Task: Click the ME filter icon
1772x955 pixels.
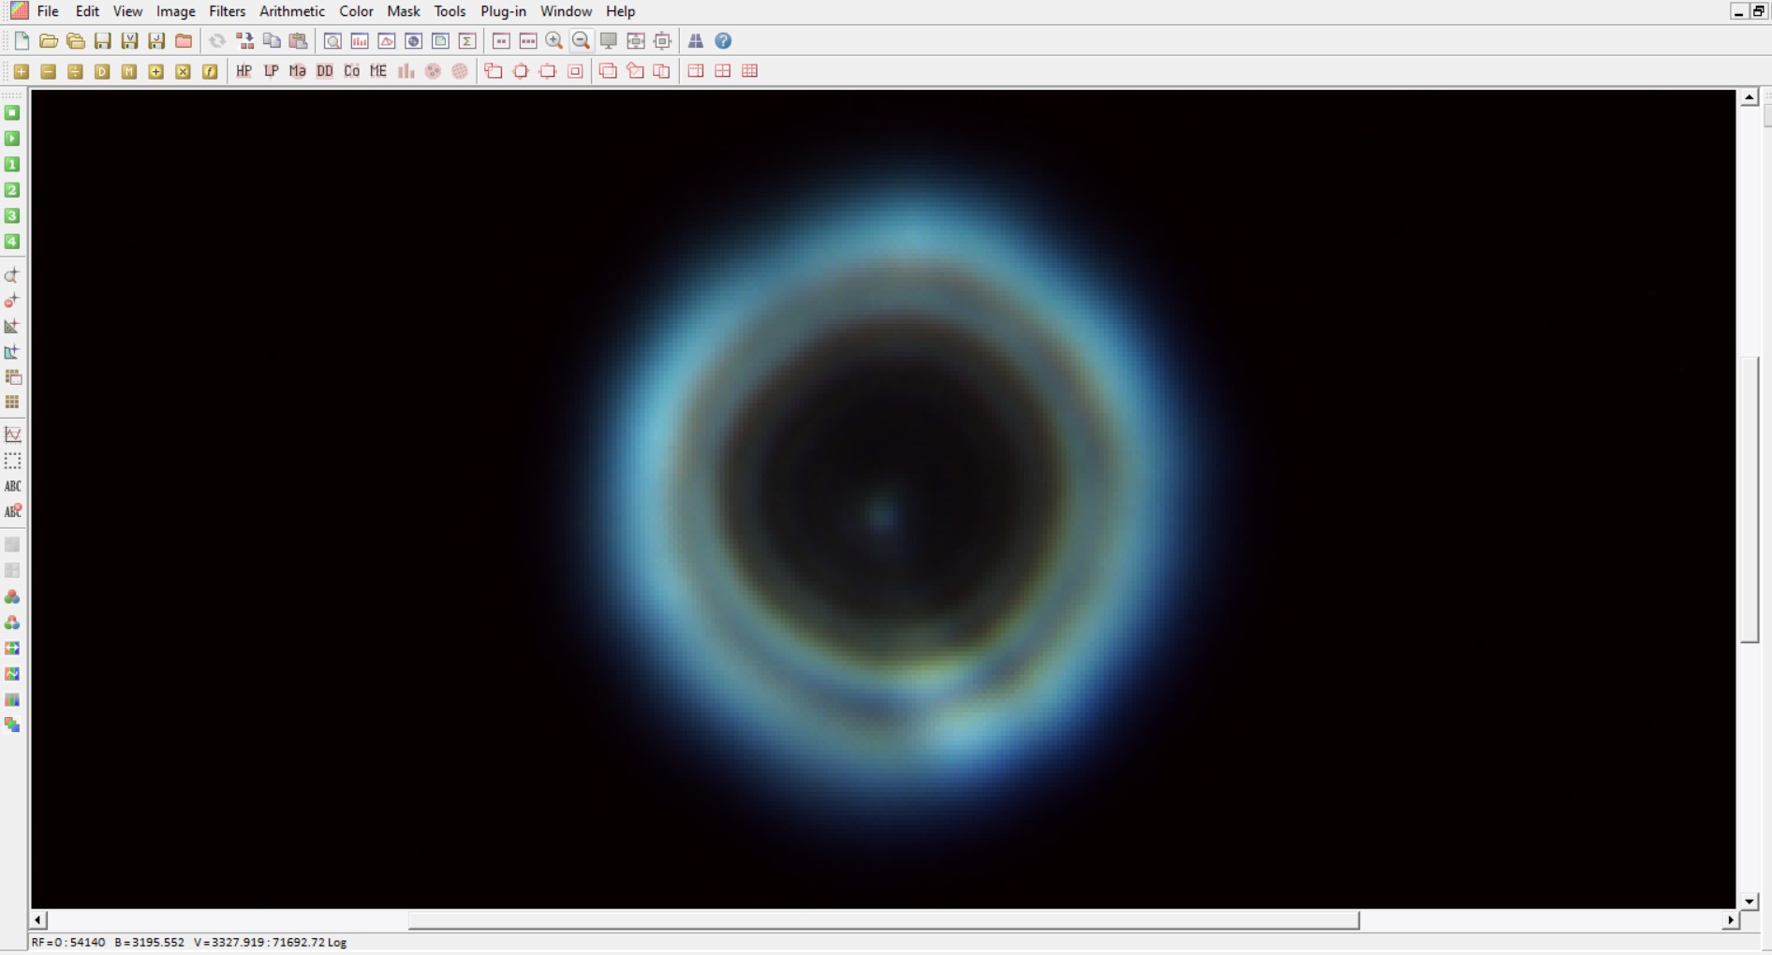Action: [378, 71]
